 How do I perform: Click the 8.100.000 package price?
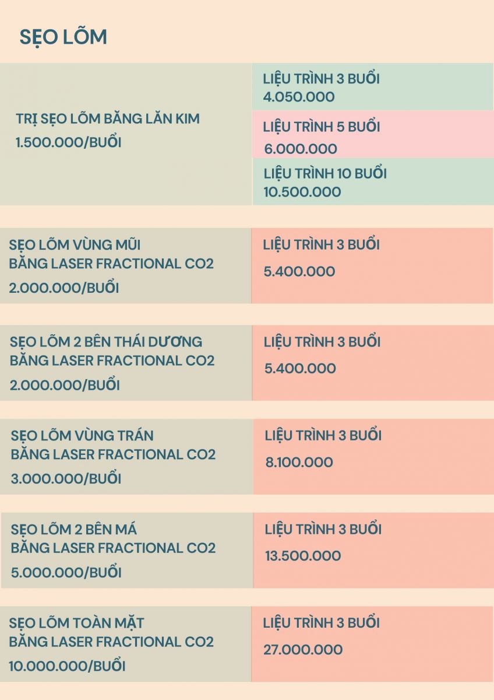pos(299,463)
